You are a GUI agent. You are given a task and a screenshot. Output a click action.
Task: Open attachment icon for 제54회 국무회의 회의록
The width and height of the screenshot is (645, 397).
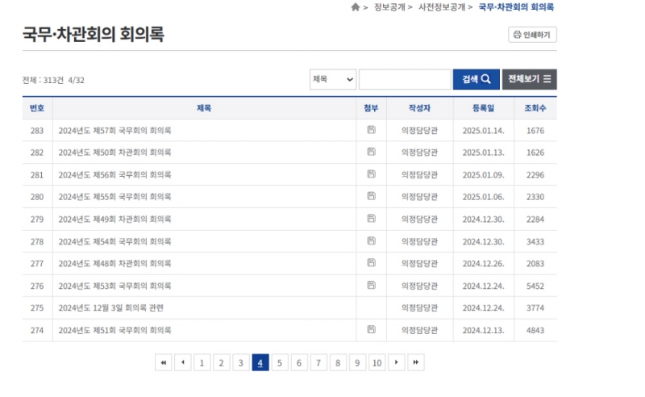point(371,240)
